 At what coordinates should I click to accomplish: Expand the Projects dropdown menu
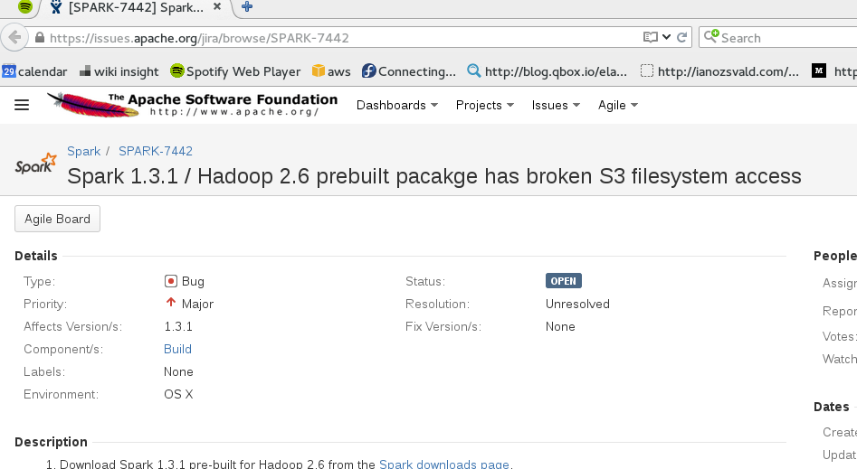point(484,105)
